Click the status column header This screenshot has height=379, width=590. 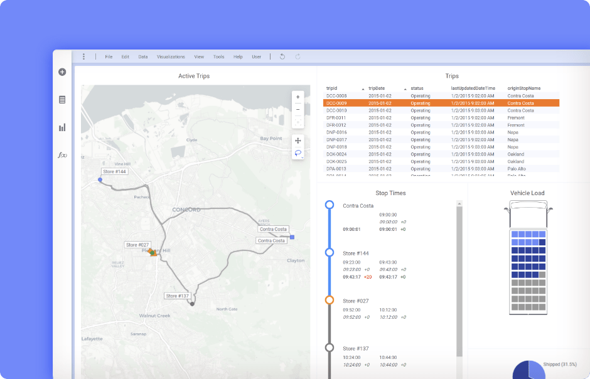pos(417,88)
